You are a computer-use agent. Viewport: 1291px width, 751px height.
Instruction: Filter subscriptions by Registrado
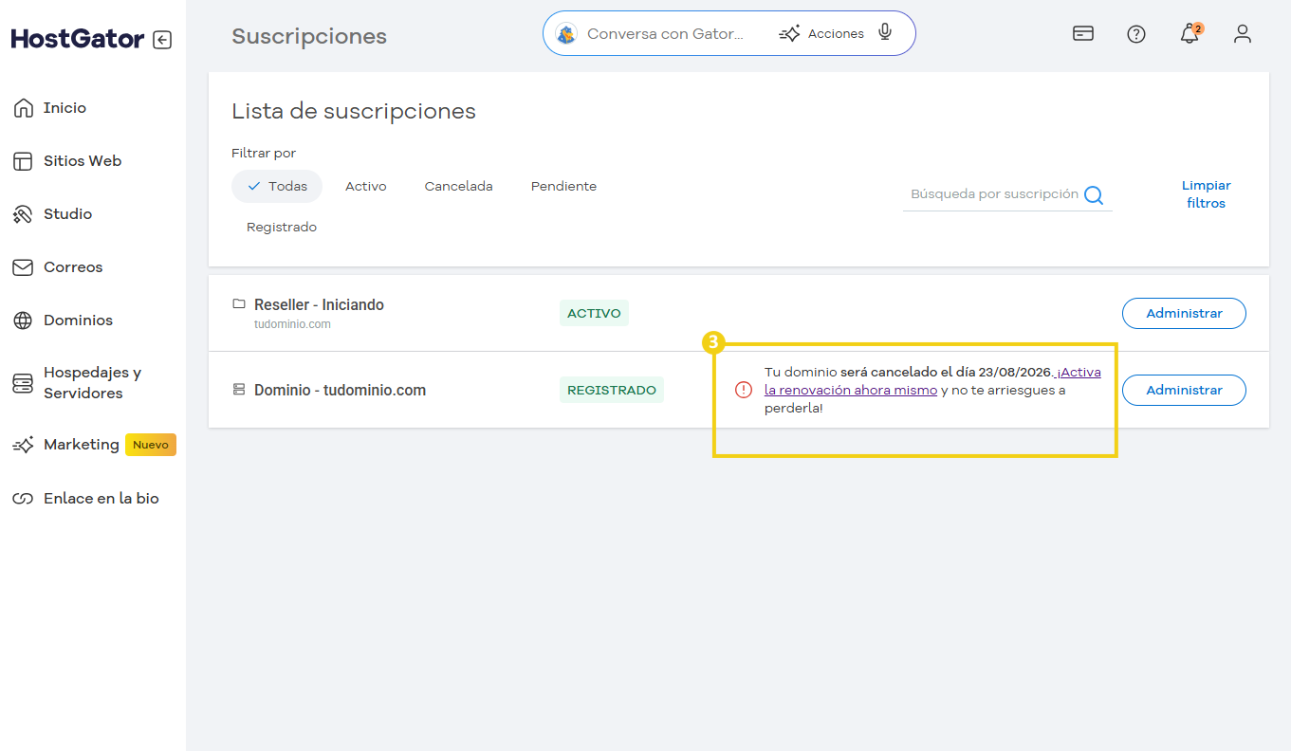pyautogui.click(x=282, y=228)
